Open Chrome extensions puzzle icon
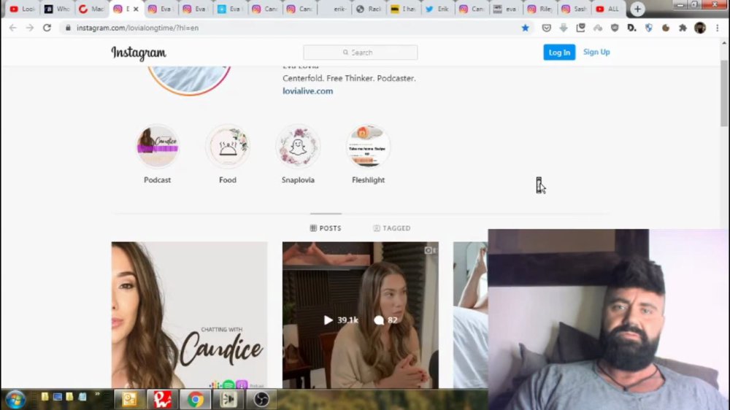This screenshot has height=410, width=730. coord(683,28)
